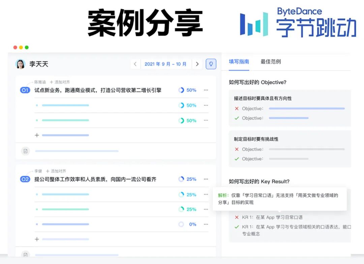Select the O2 objective badge

click(x=25, y=179)
